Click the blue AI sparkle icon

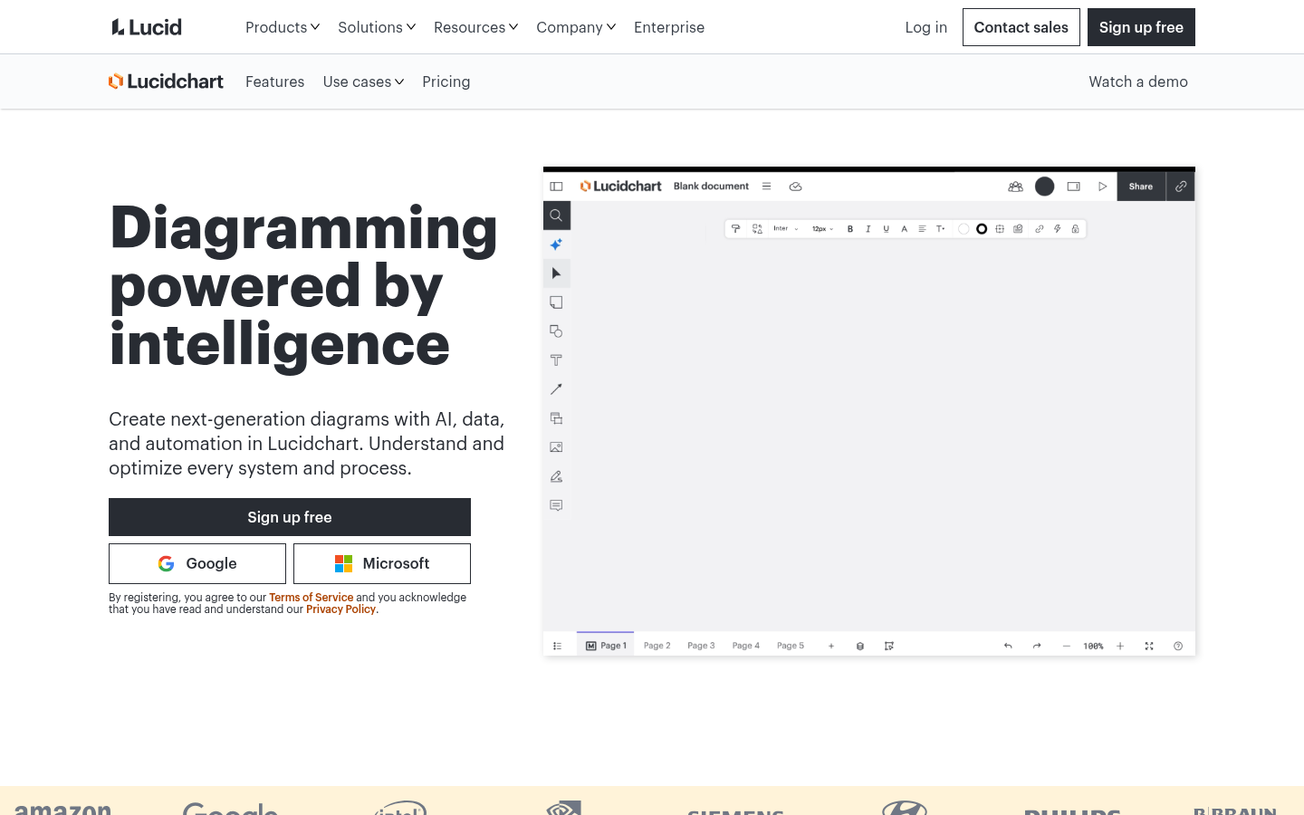pos(556,244)
